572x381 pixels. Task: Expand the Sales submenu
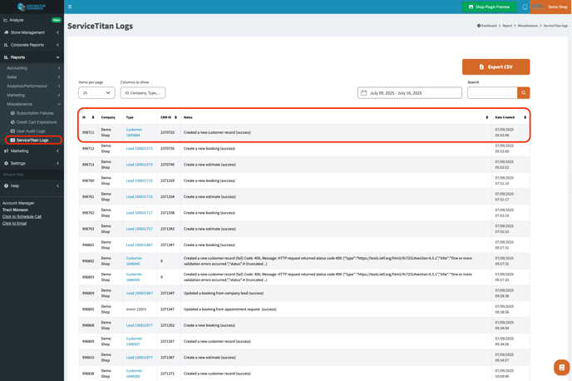(x=32, y=77)
